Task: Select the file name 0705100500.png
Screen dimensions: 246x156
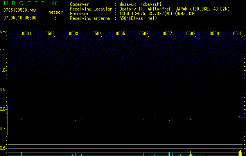Action: [20, 11]
